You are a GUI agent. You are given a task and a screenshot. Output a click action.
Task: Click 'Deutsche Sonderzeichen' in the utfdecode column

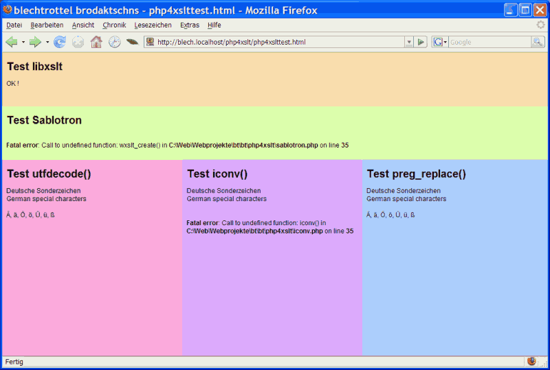coord(43,191)
